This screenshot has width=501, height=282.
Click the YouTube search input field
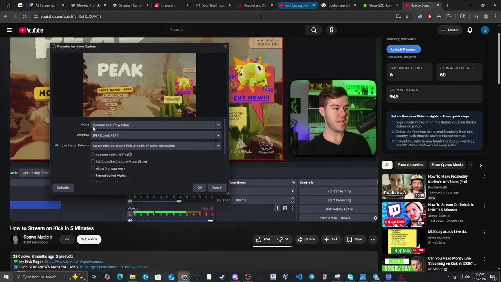pyautogui.click(x=236, y=30)
